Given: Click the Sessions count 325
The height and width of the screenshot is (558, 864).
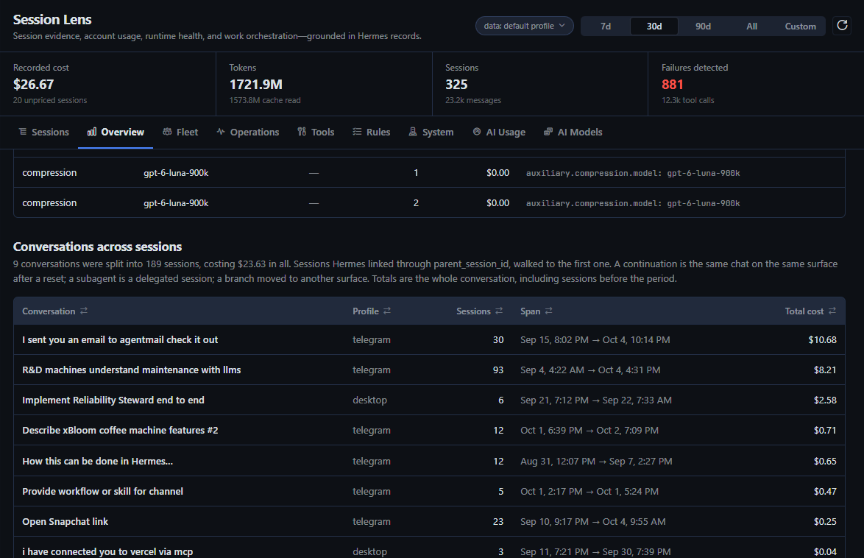Looking at the screenshot, I should [x=456, y=85].
